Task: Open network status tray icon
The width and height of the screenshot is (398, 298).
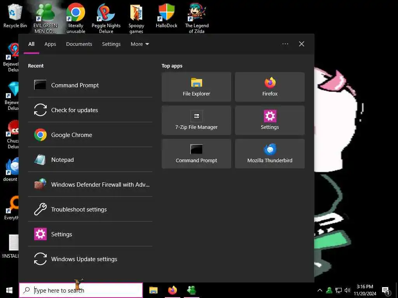Action: coord(339,290)
